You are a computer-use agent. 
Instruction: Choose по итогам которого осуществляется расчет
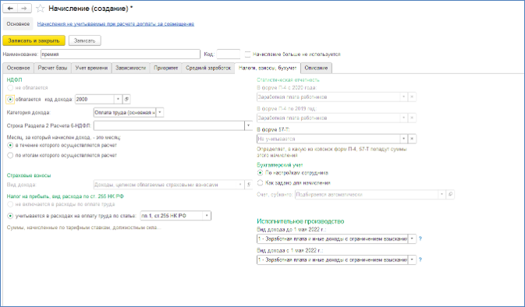tap(10, 156)
